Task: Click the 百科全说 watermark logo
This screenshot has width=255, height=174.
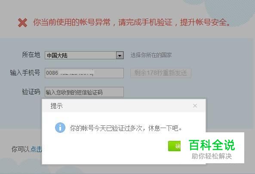Action: [x=212, y=145]
